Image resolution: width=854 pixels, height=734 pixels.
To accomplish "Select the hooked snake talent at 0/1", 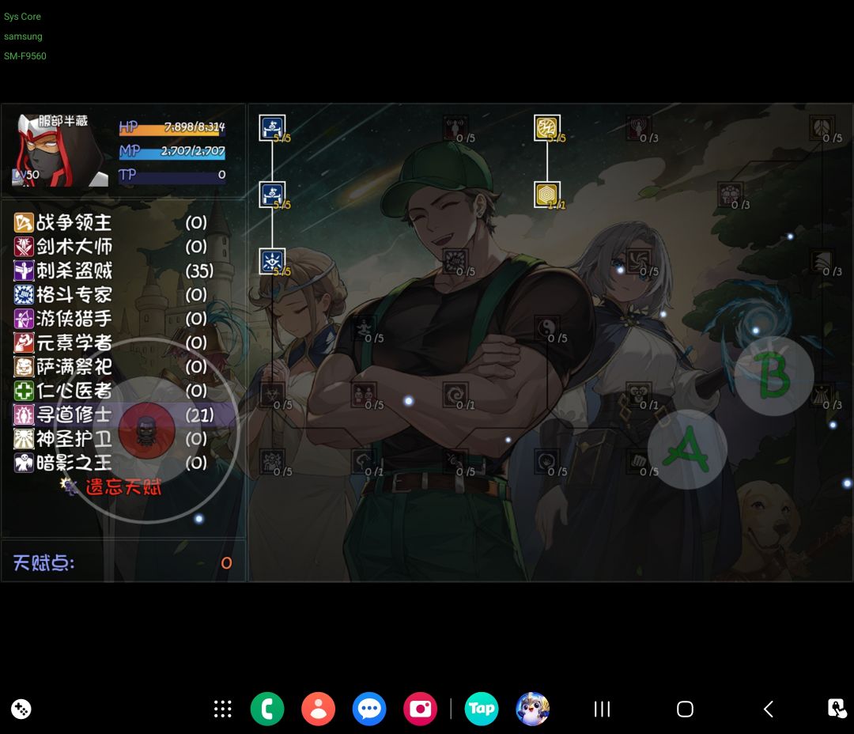I will [363, 461].
